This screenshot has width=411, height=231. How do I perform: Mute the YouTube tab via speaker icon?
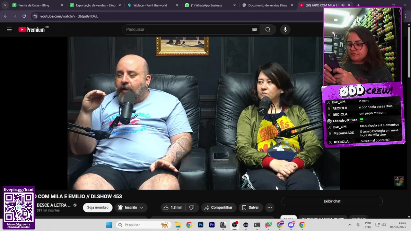[343, 5]
